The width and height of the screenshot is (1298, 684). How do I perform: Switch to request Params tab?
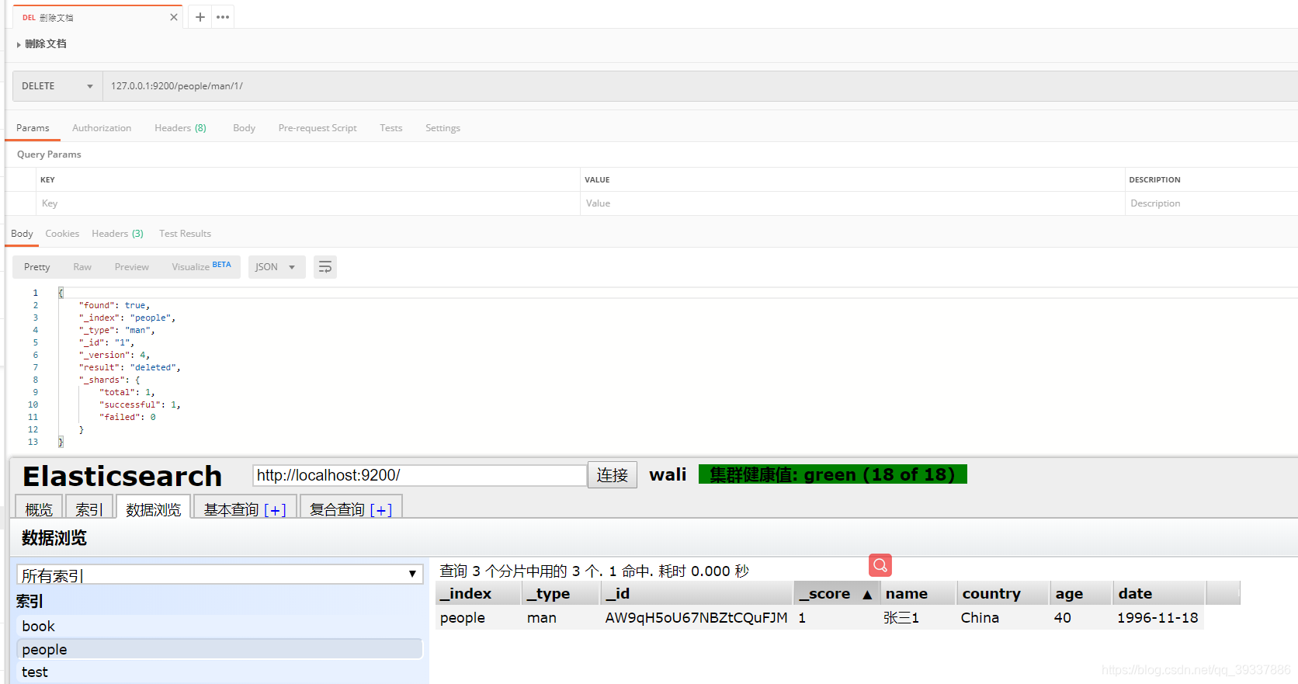(33, 128)
